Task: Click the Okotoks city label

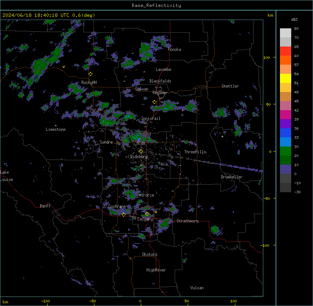Action: coord(150,254)
